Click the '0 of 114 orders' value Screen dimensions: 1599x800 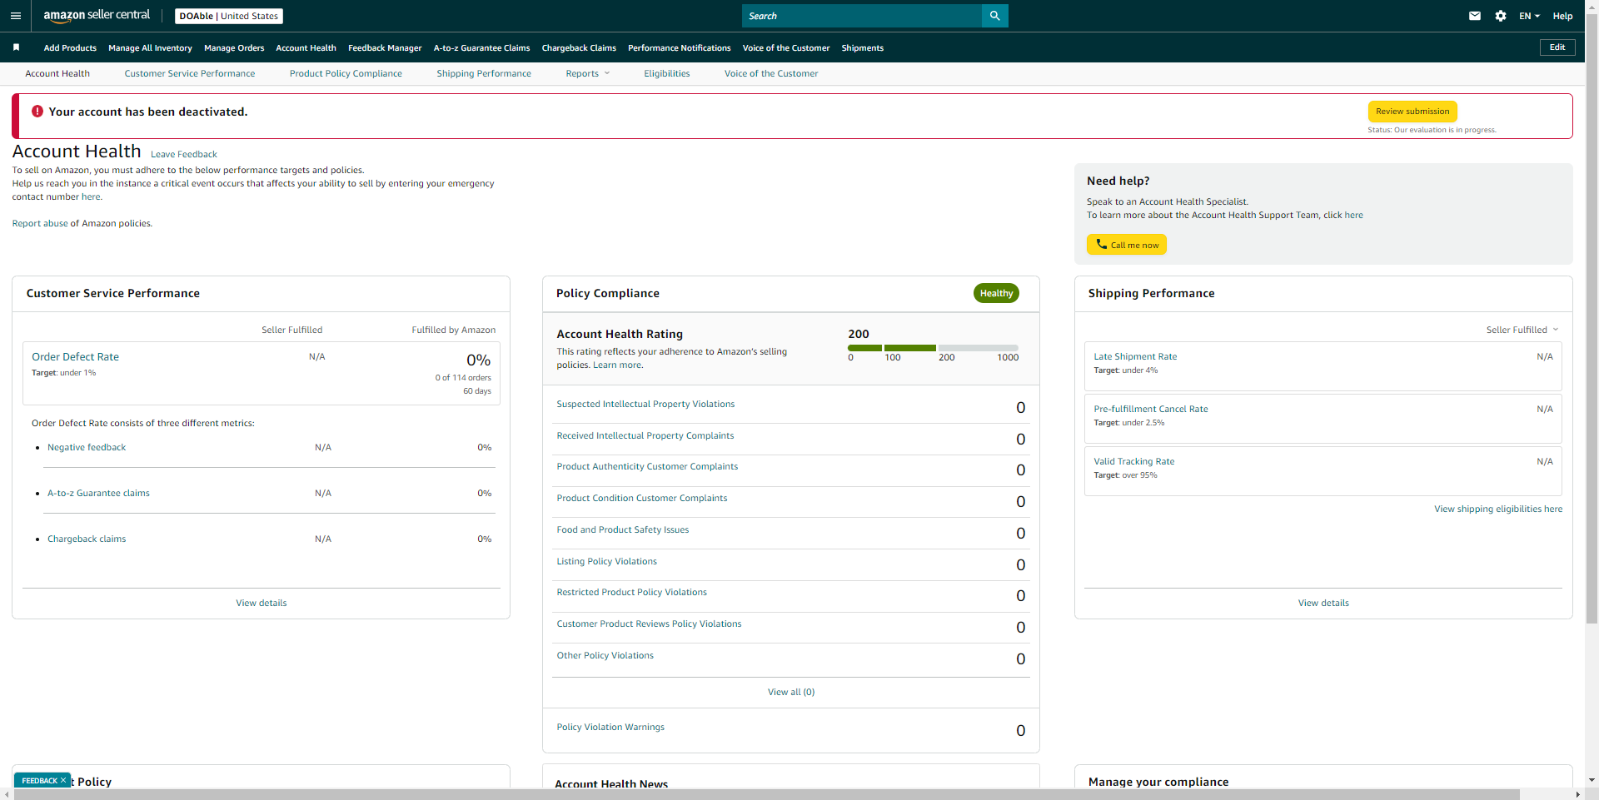click(463, 378)
